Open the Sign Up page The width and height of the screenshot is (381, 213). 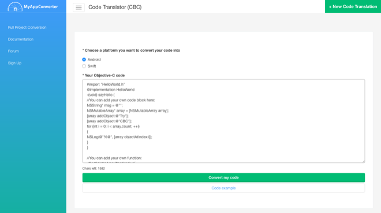pyautogui.click(x=14, y=63)
